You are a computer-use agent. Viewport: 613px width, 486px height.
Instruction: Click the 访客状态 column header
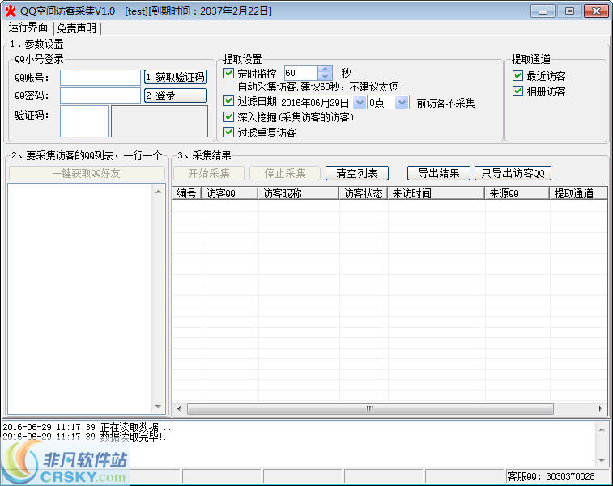point(364,193)
